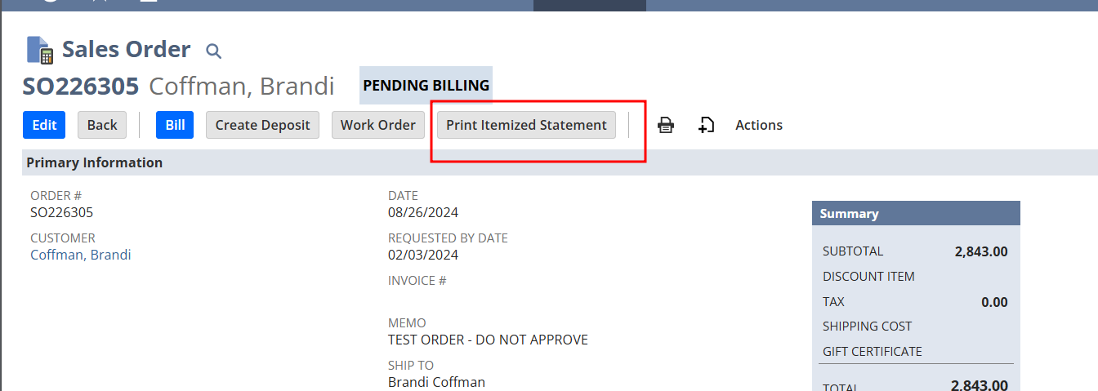Click the PENDING BILLING status badge

426,85
